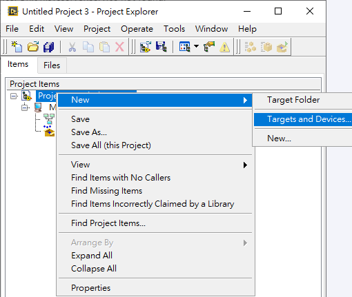This screenshot has width=352, height=297.
Task: Expand the View submenu arrow
Action: [x=245, y=165]
